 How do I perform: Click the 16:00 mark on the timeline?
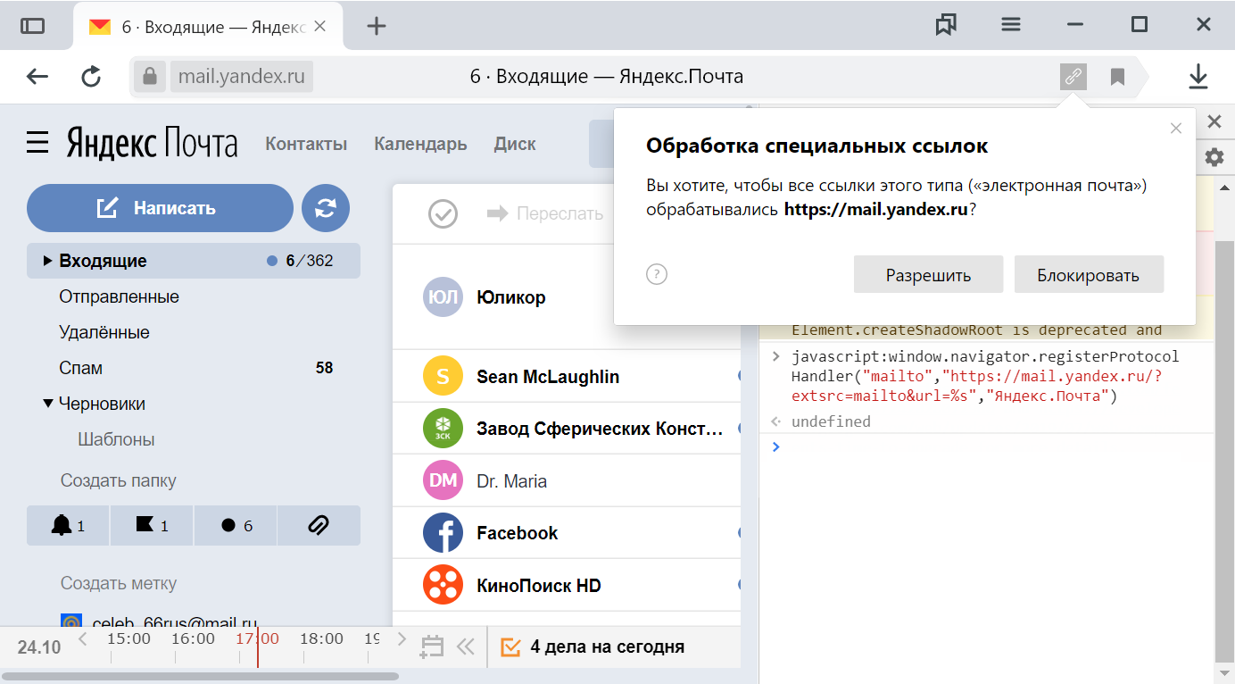point(193,638)
